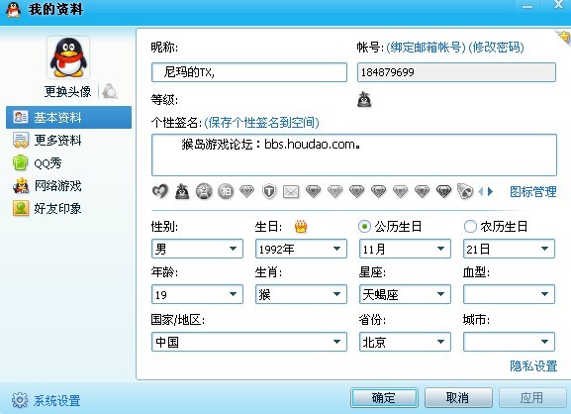The height and width of the screenshot is (414, 571).
Task: Open the 性别 dropdown showing 男
Action: point(197,249)
